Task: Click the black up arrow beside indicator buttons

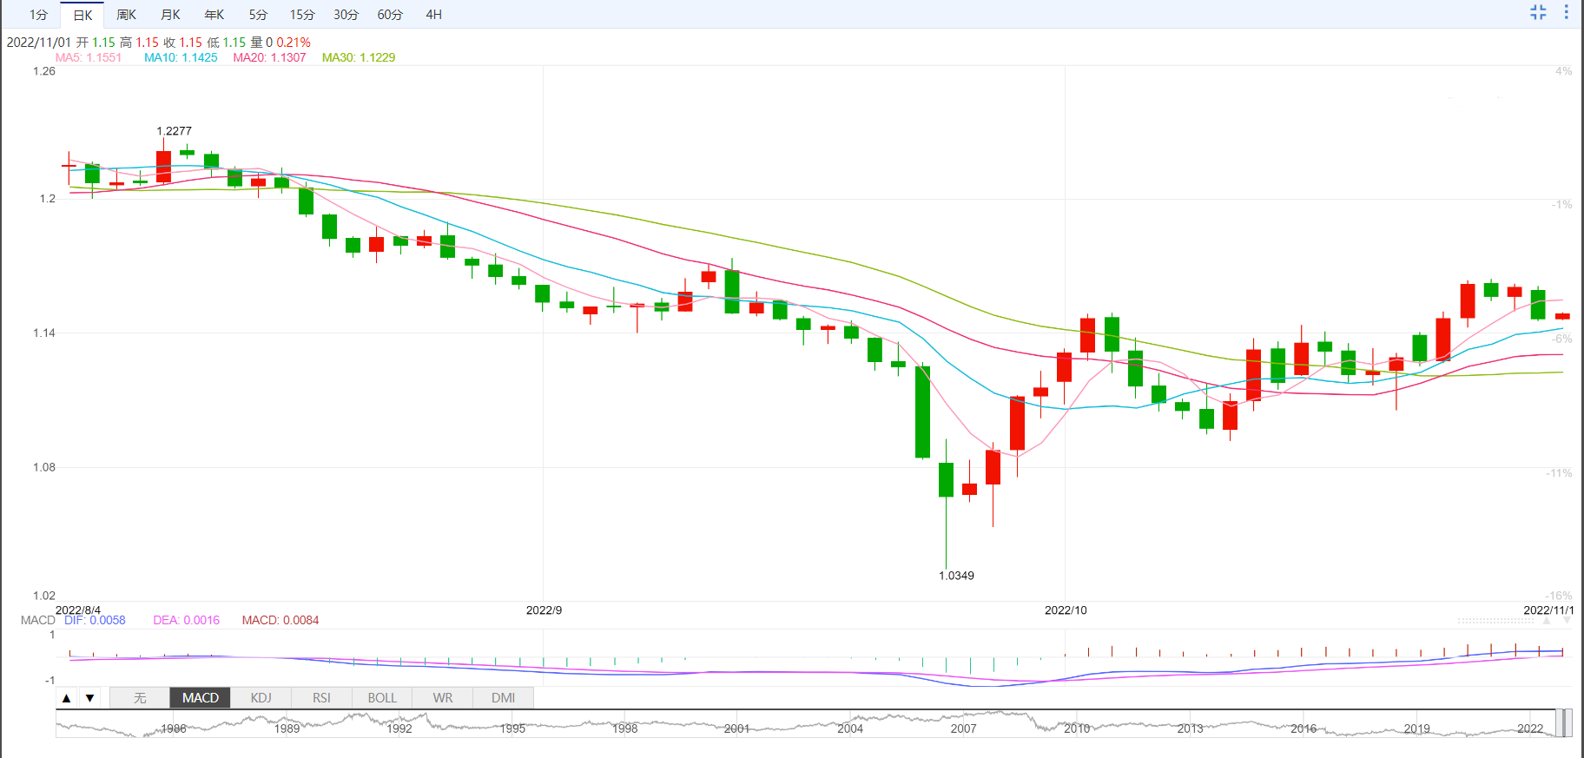Action: (x=67, y=698)
